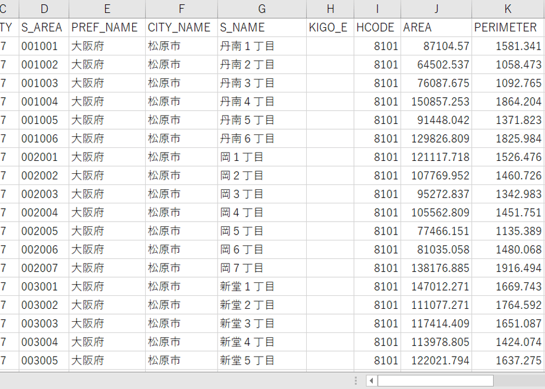
Task: Click cell with value 001001
Action: tap(44, 46)
